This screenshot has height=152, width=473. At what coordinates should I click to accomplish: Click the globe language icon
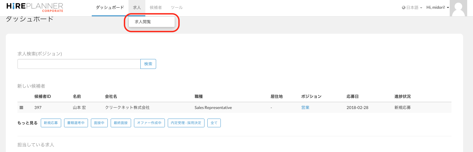point(403,8)
